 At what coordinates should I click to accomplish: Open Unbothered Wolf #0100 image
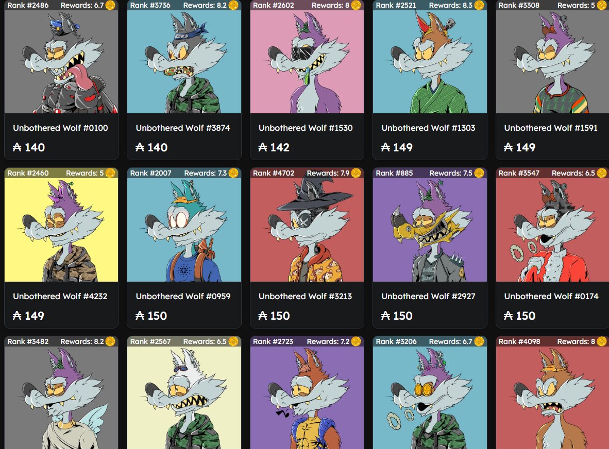click(x=61, y=62)
